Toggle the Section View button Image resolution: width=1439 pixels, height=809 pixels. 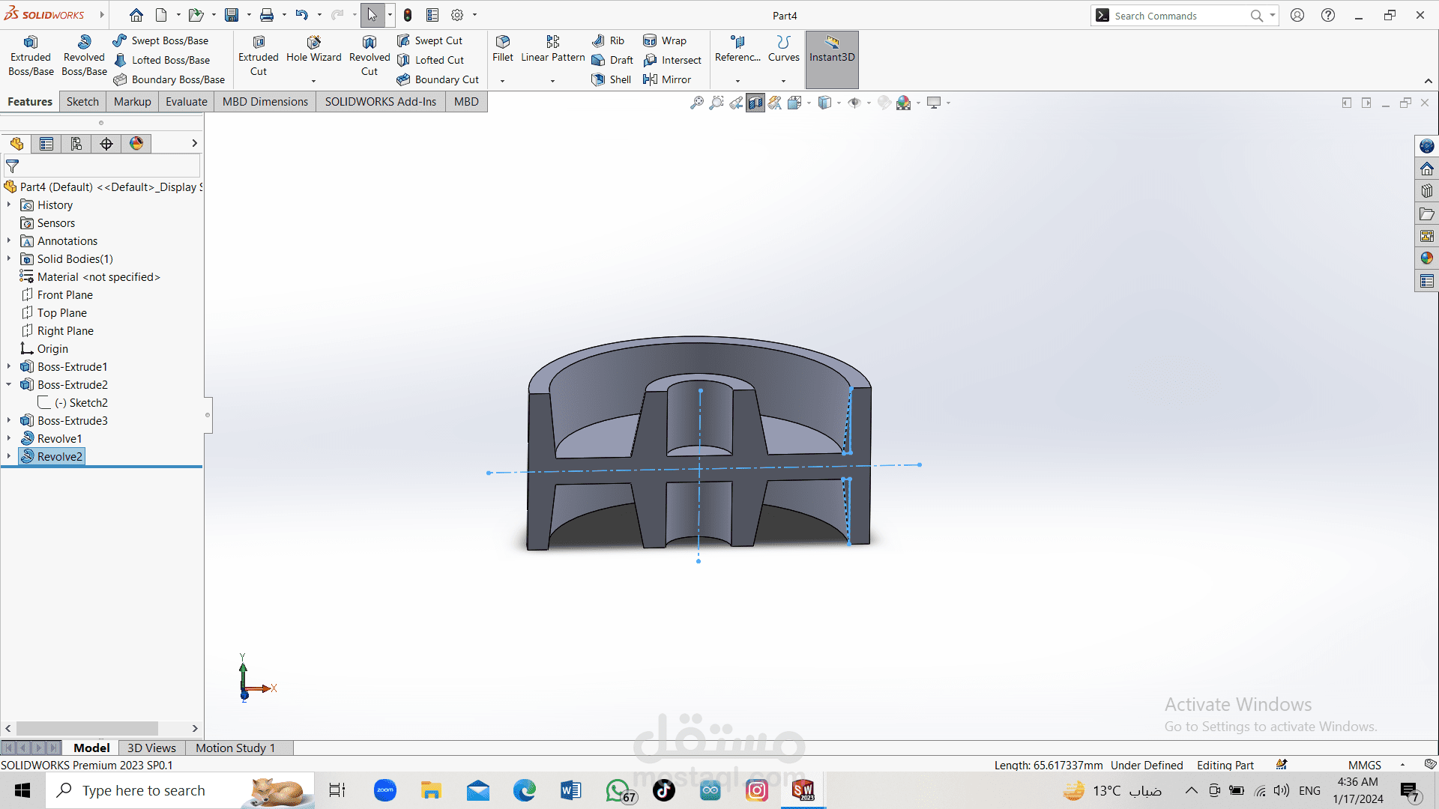coord(755,103)
